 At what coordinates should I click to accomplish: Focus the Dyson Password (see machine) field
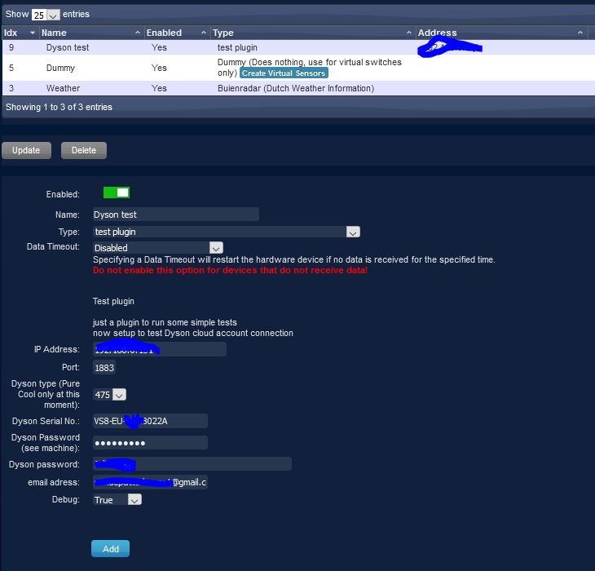click(x=150, y=443)
